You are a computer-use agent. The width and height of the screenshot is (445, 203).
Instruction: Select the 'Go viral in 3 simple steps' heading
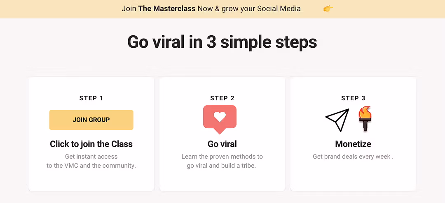pos(222,42)
